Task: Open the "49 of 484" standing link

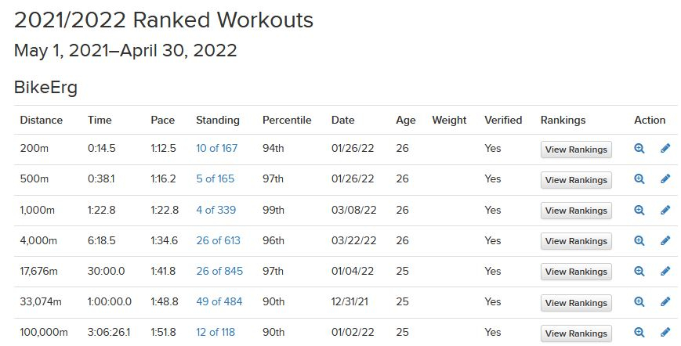Action: [219, 302]
